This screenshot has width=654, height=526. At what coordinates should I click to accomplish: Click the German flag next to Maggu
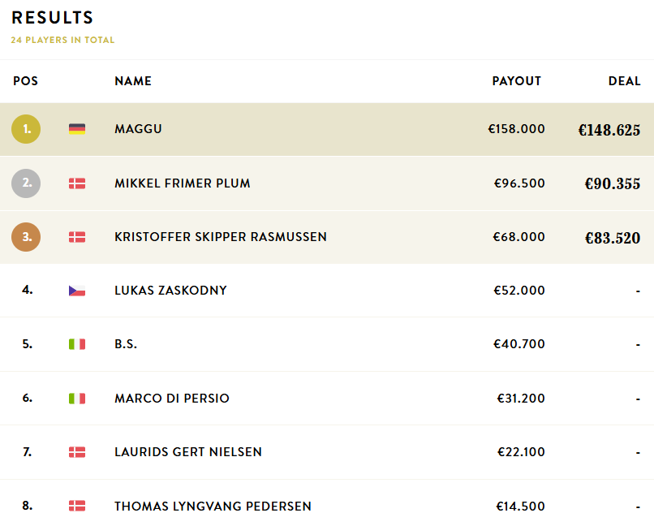(x=77, y=129)
